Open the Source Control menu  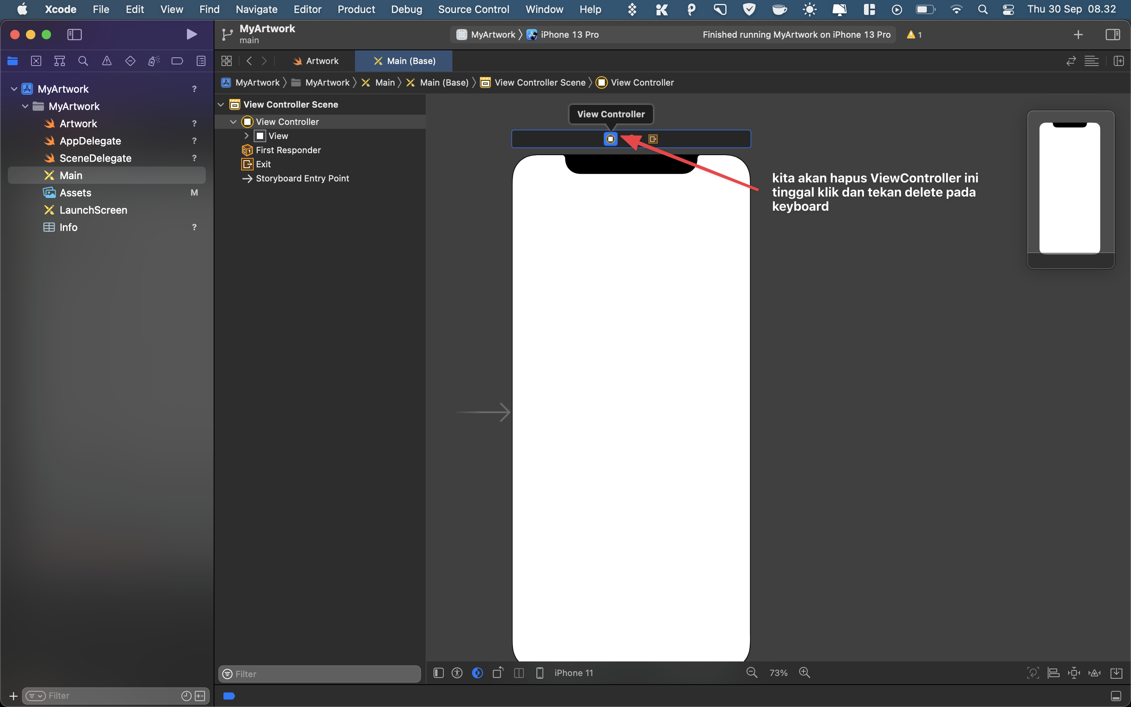[x=474, y=9]
